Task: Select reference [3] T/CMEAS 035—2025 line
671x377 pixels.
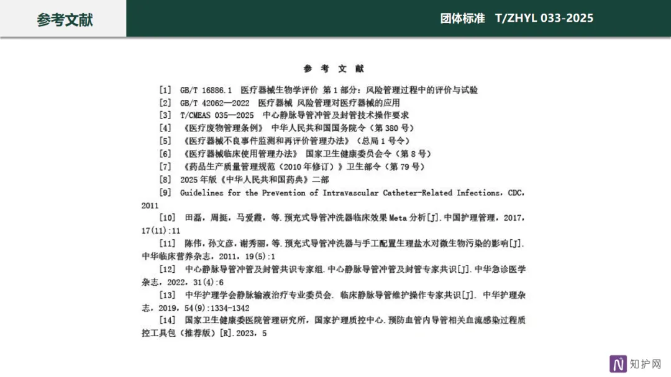Action: 284,115
